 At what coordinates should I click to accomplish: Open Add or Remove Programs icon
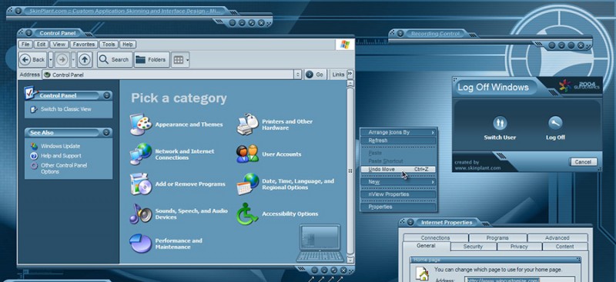click(141, 184)
